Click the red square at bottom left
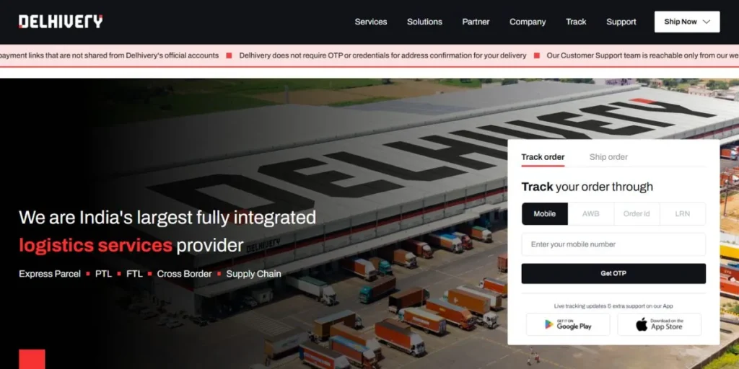The image size is (739, 369). tap(32, 359)
